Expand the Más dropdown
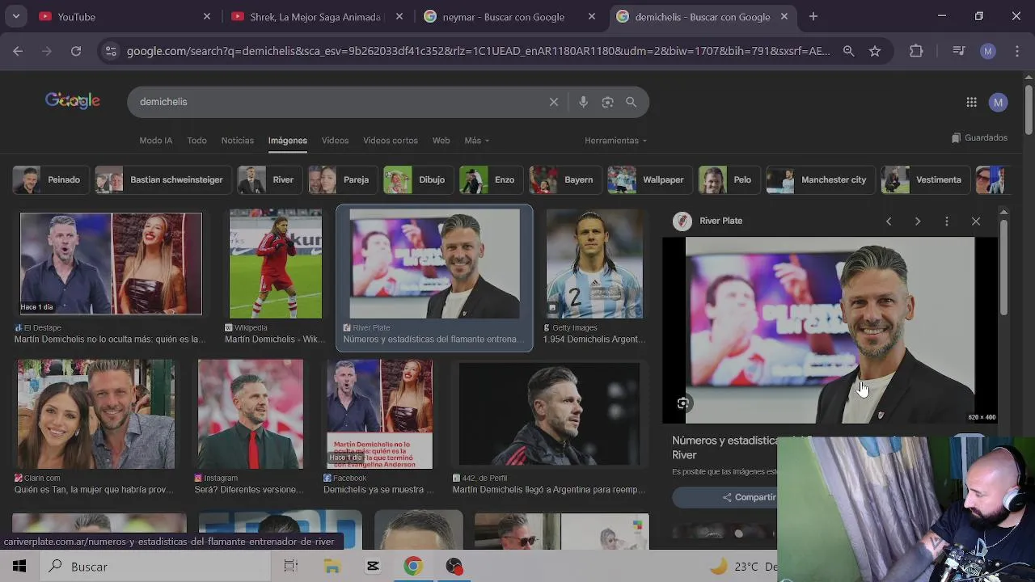Viewport: 1035px width, 582px height. tap(477, 141)
